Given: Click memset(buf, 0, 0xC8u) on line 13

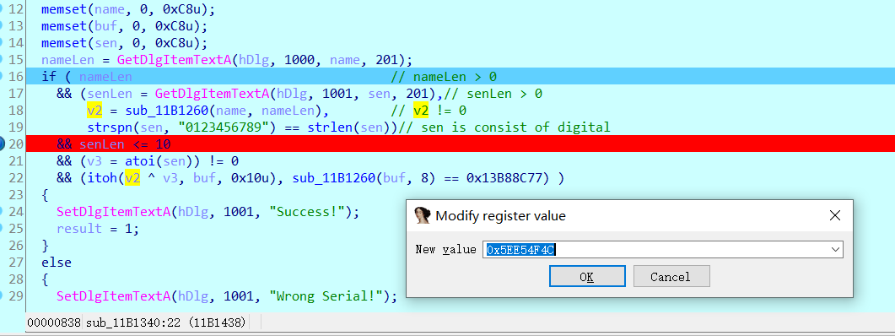Looking at the screenshot, I should pos(125,26).
